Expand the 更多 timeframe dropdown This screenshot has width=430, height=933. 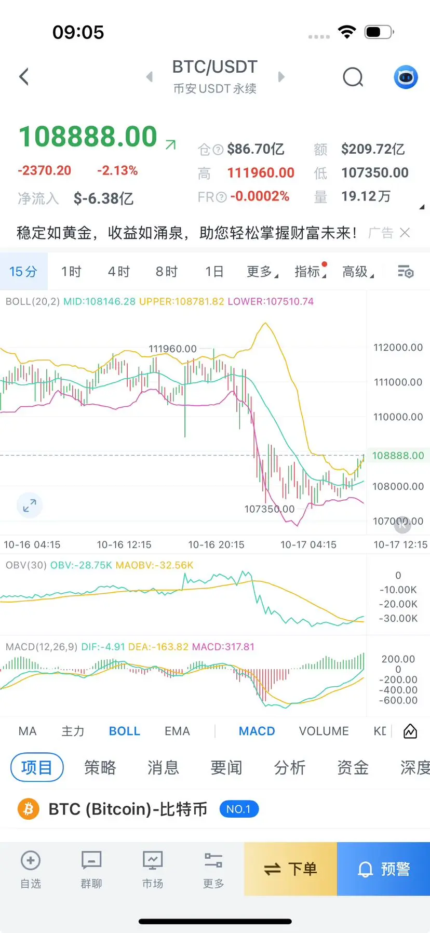point(262,271)
